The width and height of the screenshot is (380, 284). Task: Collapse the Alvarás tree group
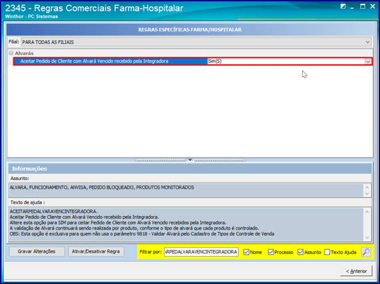11,53
